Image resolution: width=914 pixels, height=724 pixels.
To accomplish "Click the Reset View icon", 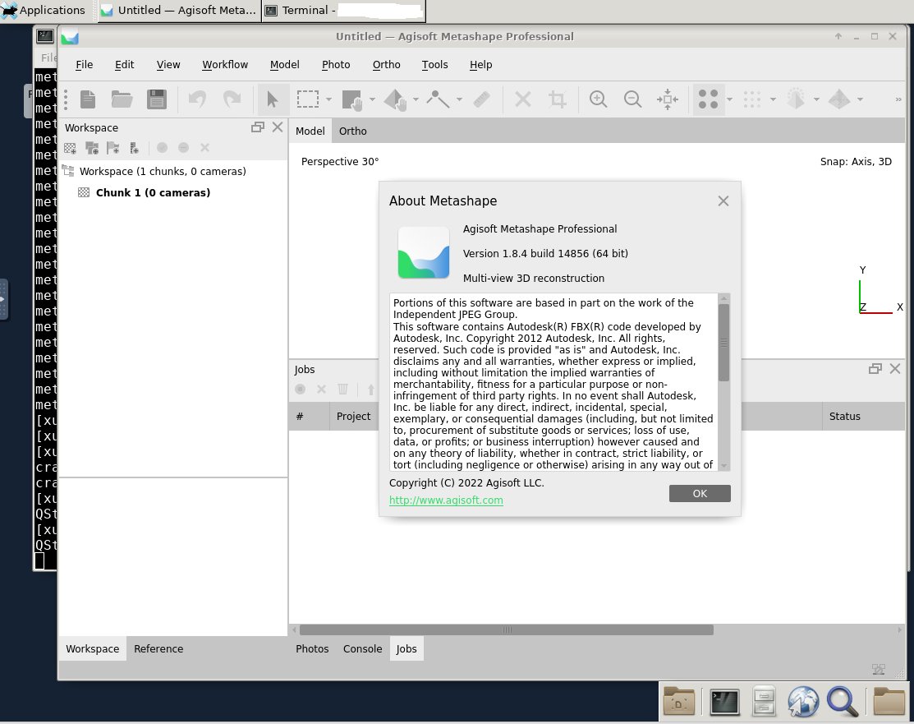I will click(668, 99).
